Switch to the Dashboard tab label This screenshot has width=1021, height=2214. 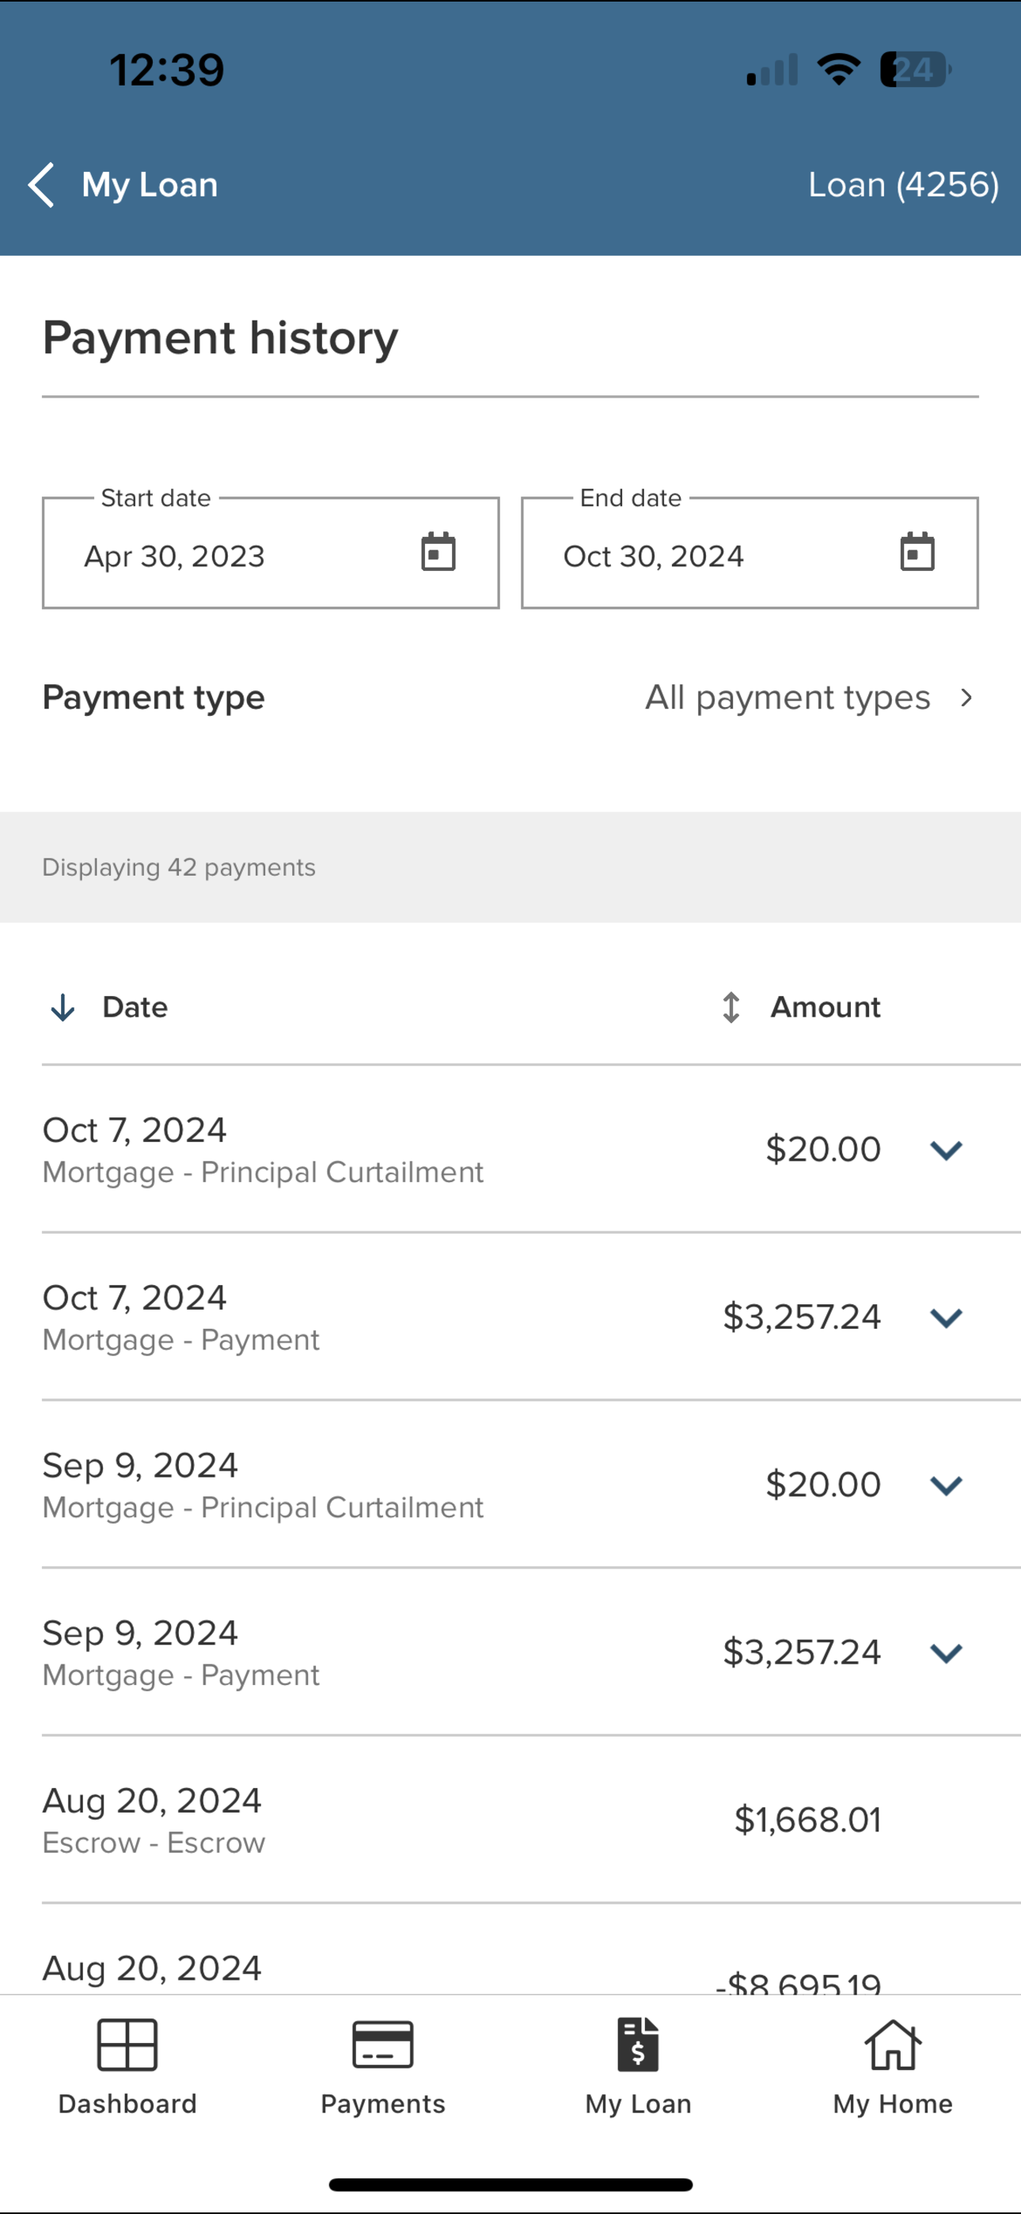click(x=127, y=2104)
